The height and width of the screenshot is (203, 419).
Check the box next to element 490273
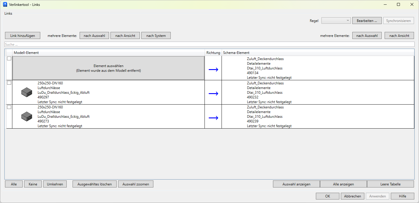pyautogui.click(x=9, y=107)
